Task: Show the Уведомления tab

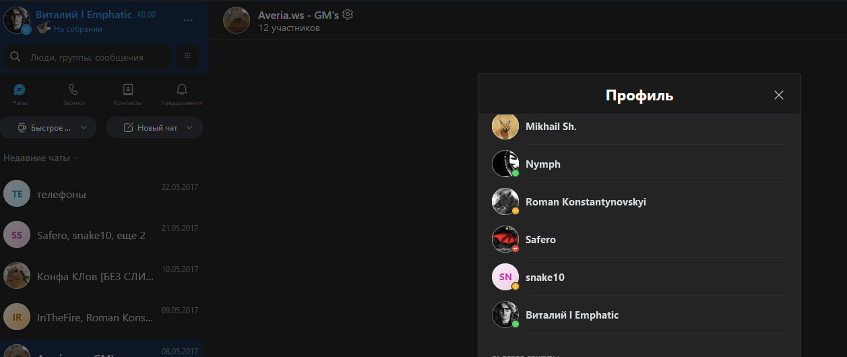Action: (181, 94)
